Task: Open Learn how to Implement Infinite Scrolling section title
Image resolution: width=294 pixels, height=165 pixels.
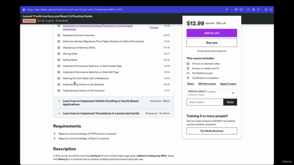Action: (x=101, y=103)
